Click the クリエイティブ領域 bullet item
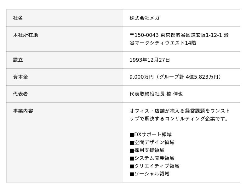This screenshot has width=252, height=192. pos(154,166)
